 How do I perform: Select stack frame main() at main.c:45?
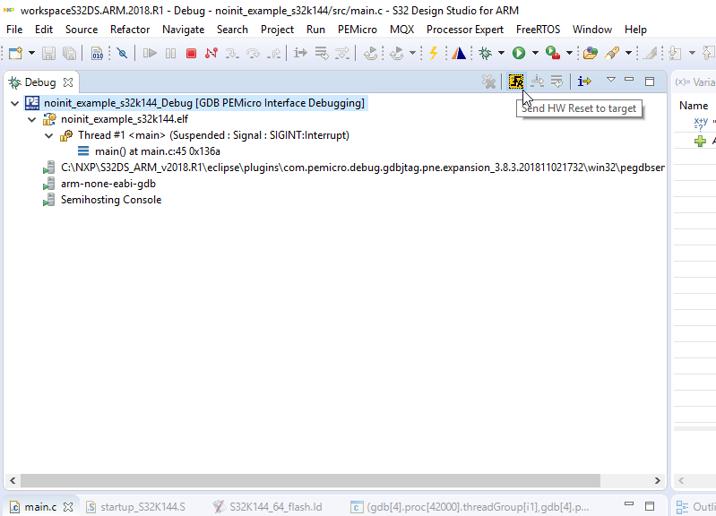click(x=157, y=151)
